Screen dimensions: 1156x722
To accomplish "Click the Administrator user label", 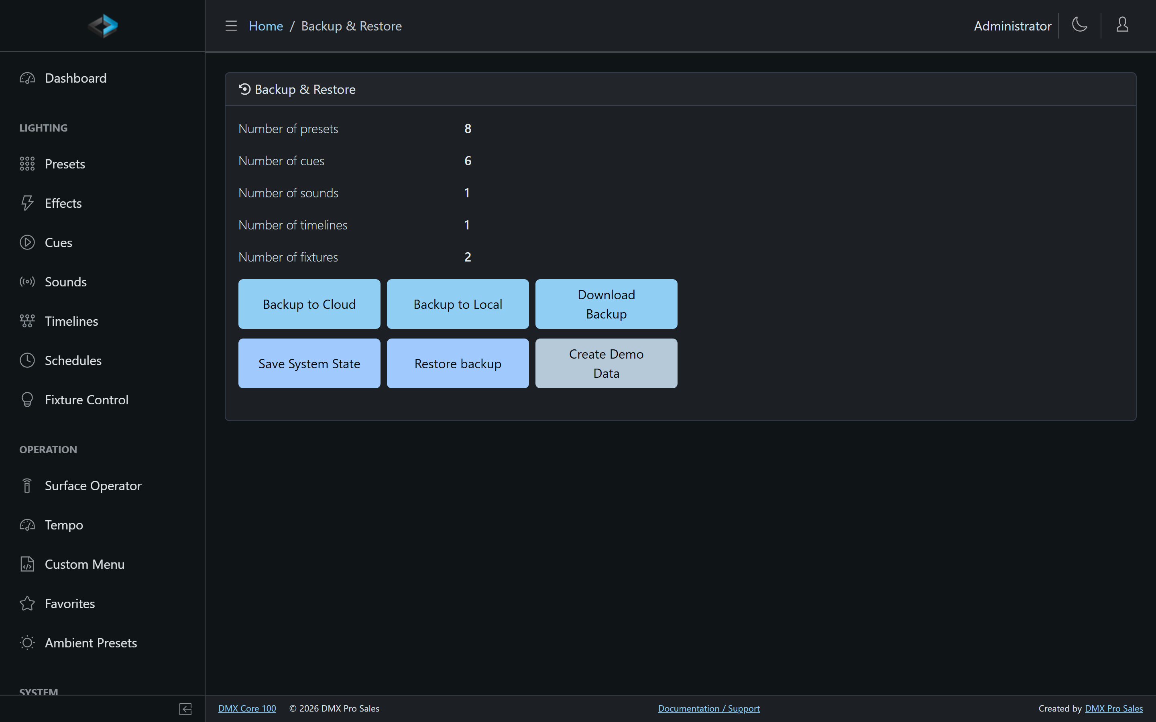I will click(1013, 26).
